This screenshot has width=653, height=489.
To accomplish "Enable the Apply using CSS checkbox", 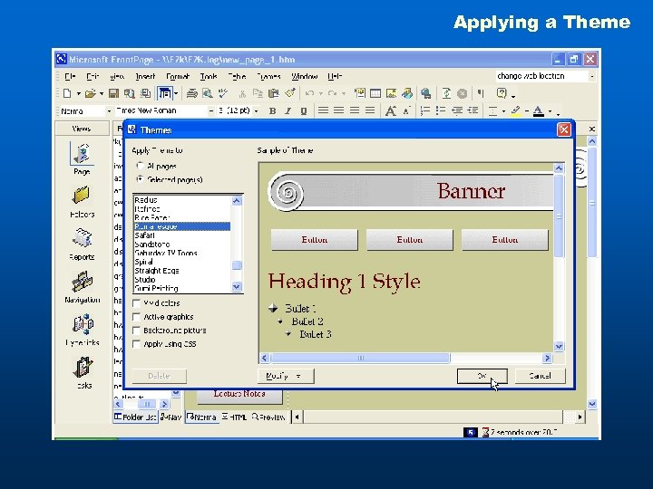I will coord(136,344).
